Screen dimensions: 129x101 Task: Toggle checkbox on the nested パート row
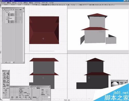(16, 13)
